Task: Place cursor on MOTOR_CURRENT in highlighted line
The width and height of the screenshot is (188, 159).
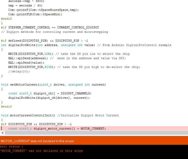Action: point(93,128)
